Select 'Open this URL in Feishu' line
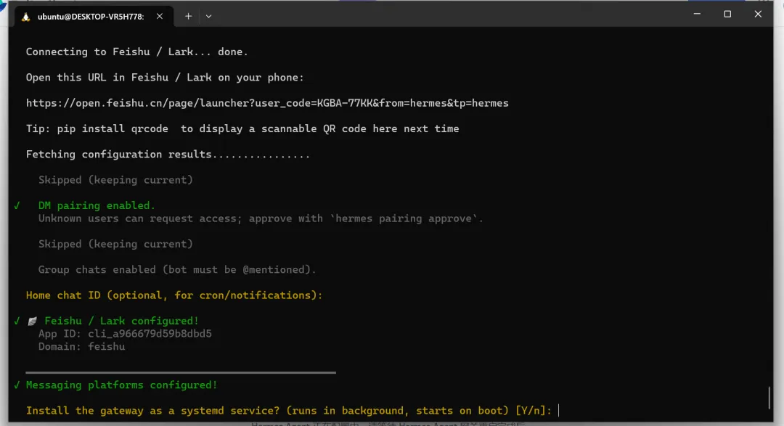 [165, 78]
